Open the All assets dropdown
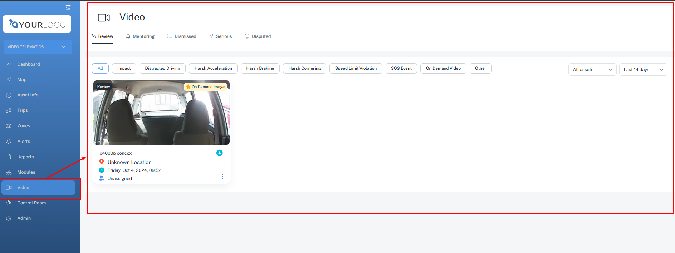Viewport: 675px width, 253px height. [x=592, y=70]
